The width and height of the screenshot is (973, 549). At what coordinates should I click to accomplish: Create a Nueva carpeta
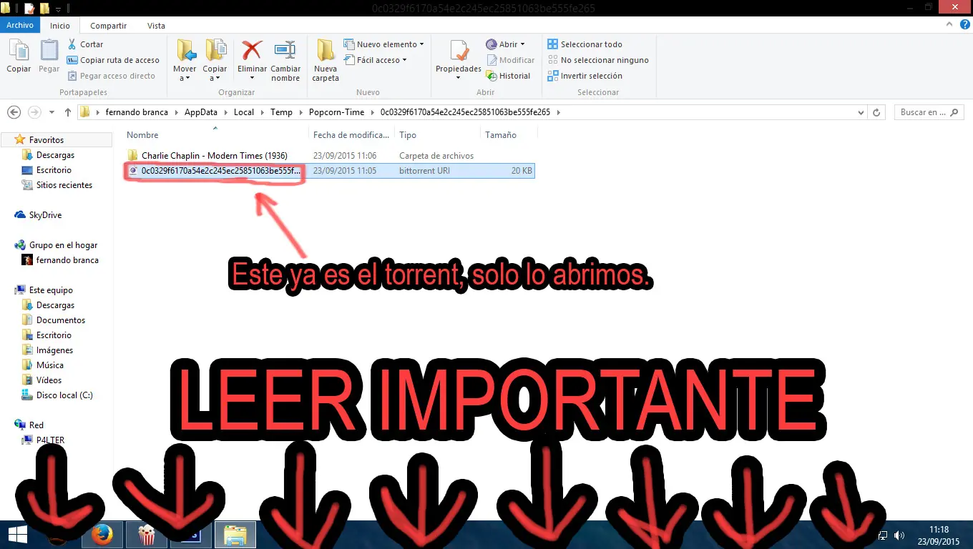326,60
